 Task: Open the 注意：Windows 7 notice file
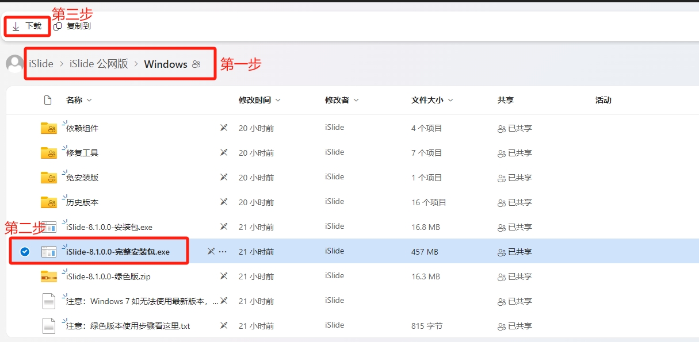coord(142,301)
